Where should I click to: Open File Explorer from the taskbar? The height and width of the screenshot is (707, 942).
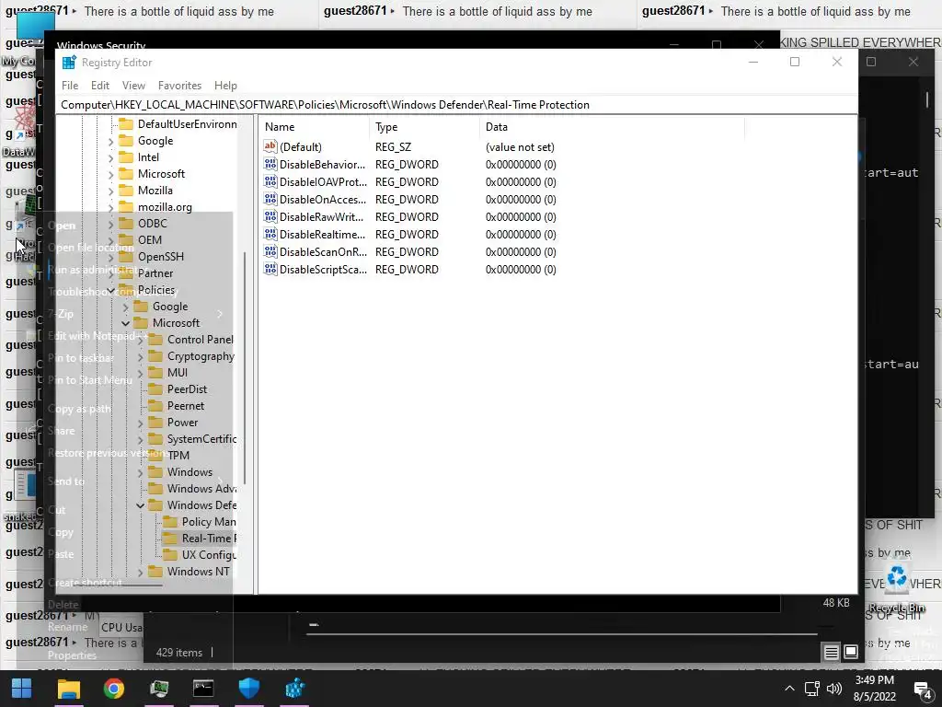[68, 689]
